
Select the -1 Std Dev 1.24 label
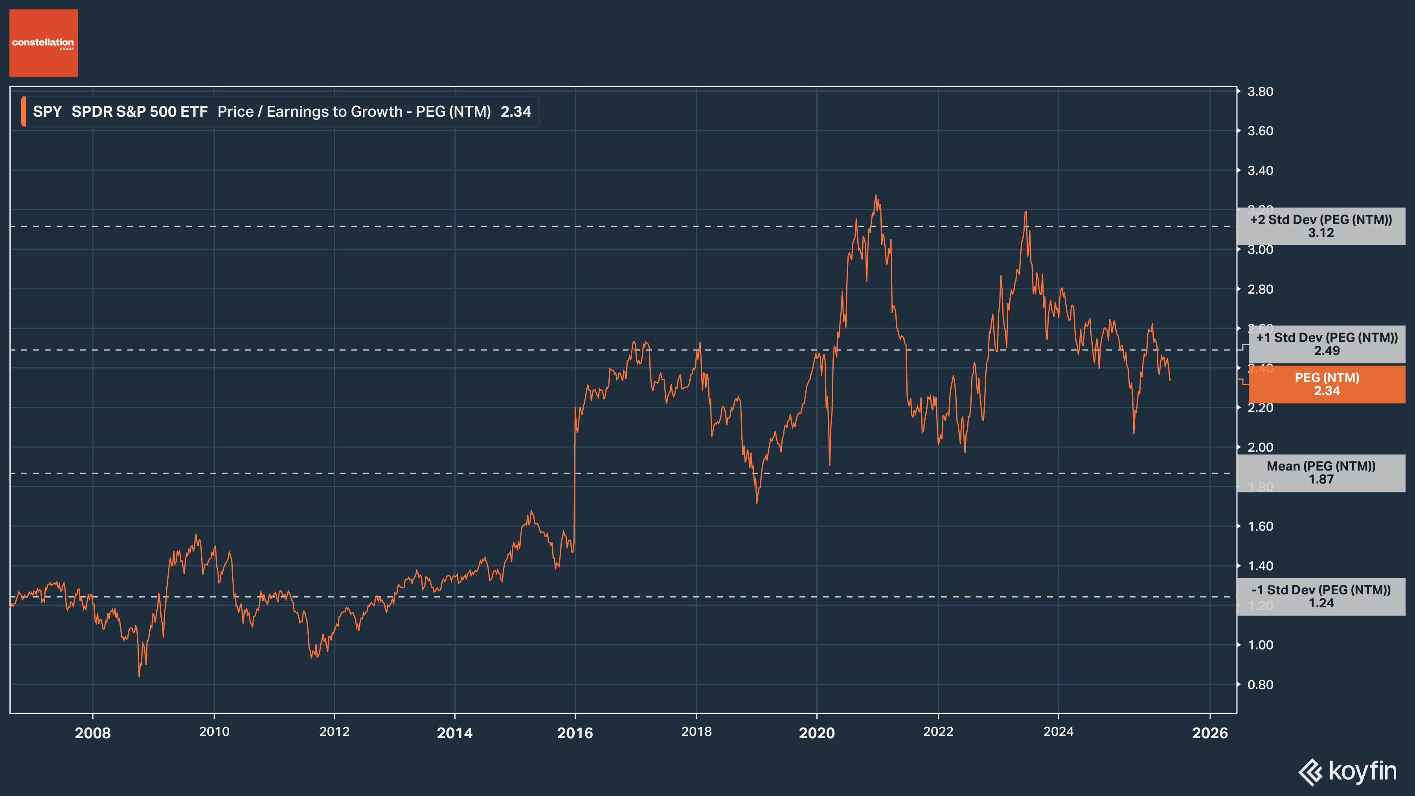click(1321, 597)
